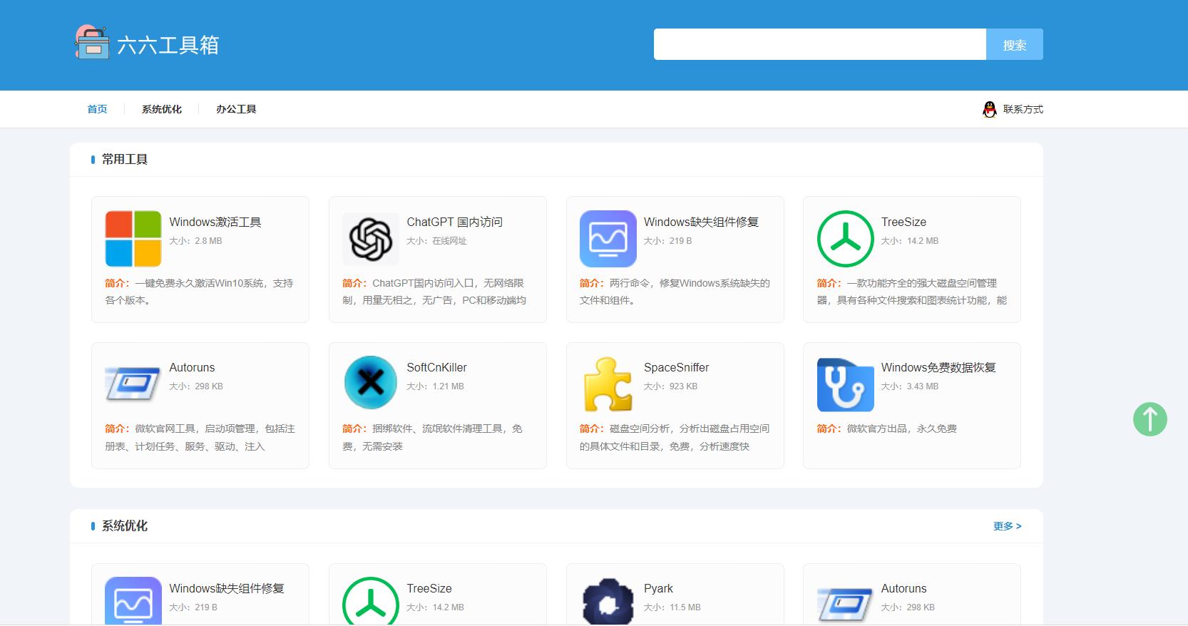This screenshot has height=626, width=1188.
Task: Click the 微软官方出品，永久免费 description
Action: click(901, 429)
